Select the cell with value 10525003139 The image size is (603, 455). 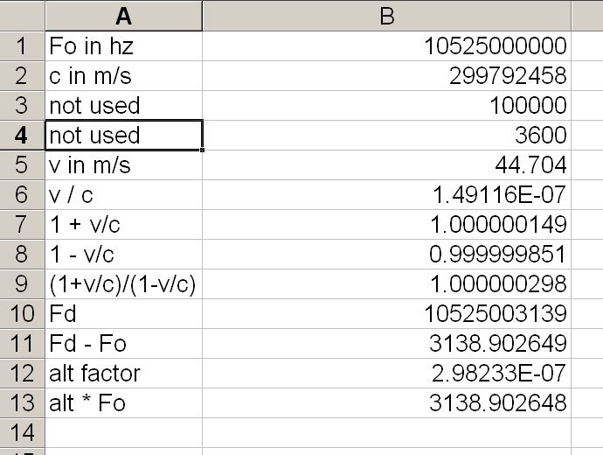(386, 314)
